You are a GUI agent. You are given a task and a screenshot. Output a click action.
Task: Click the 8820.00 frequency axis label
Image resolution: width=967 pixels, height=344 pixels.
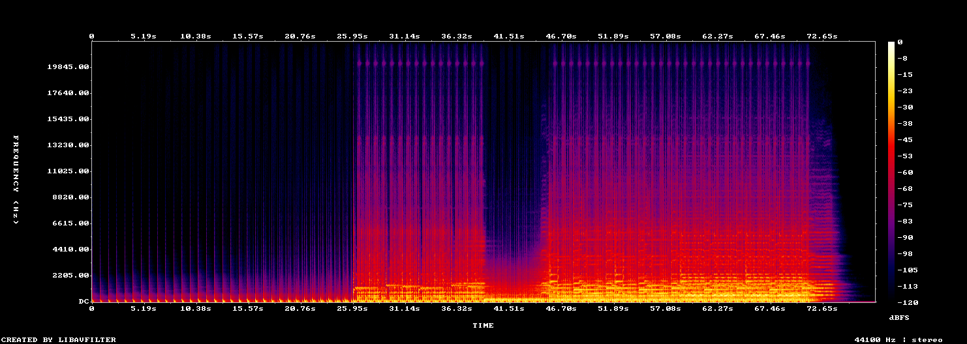(x=70, y=197)
